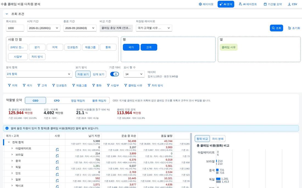This screenshot has width=302, height=188.
Task: Open the 저장된 레이아웃 dropdown
Action: (154, 28)
